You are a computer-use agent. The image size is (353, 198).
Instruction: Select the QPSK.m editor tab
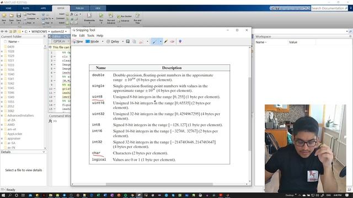(59, 41)
